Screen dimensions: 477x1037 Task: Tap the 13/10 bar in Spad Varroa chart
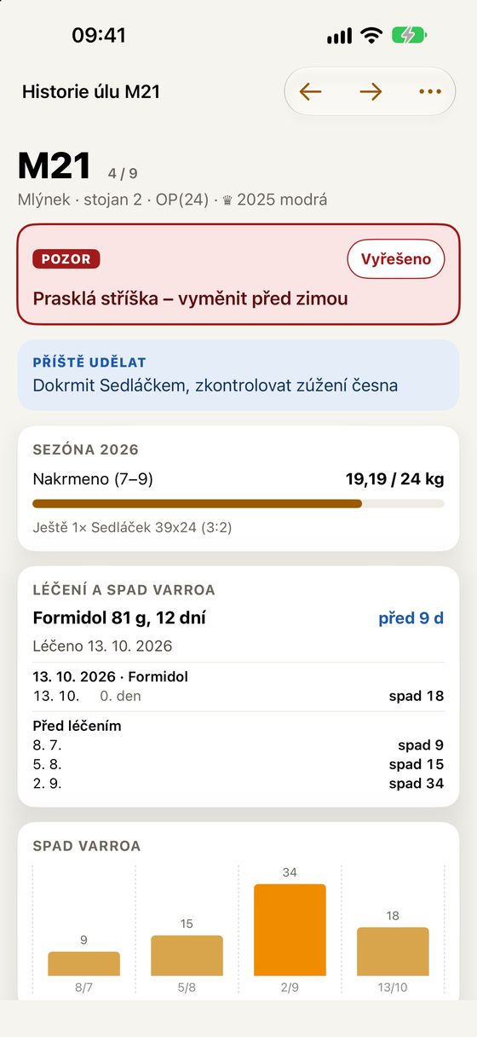coord(393,951)
